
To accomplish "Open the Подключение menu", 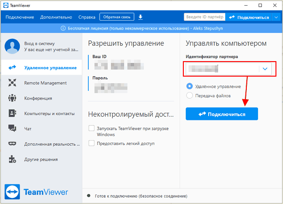I will [20, 17].
